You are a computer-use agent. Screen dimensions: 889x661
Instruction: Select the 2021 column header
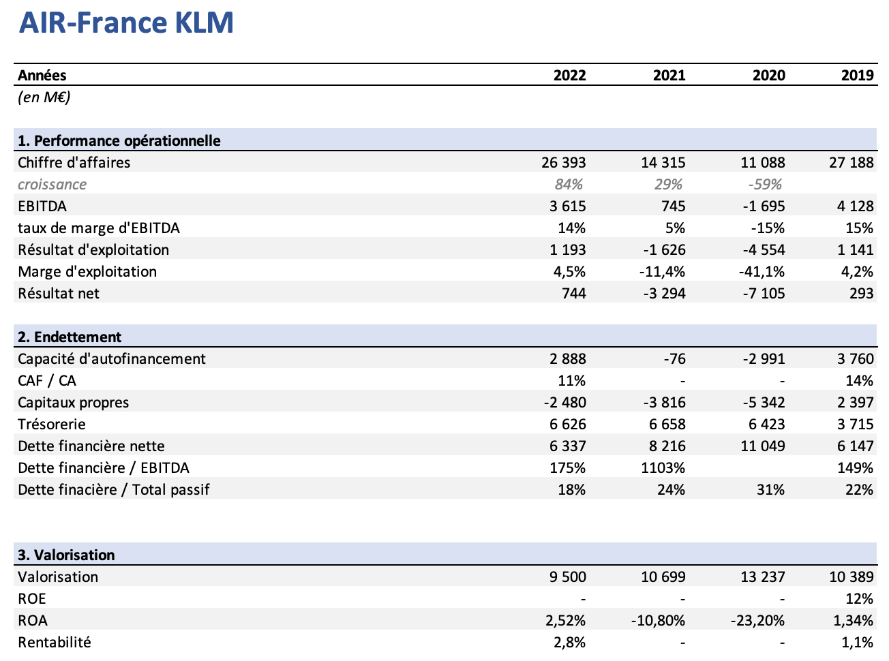pos(669,75)
